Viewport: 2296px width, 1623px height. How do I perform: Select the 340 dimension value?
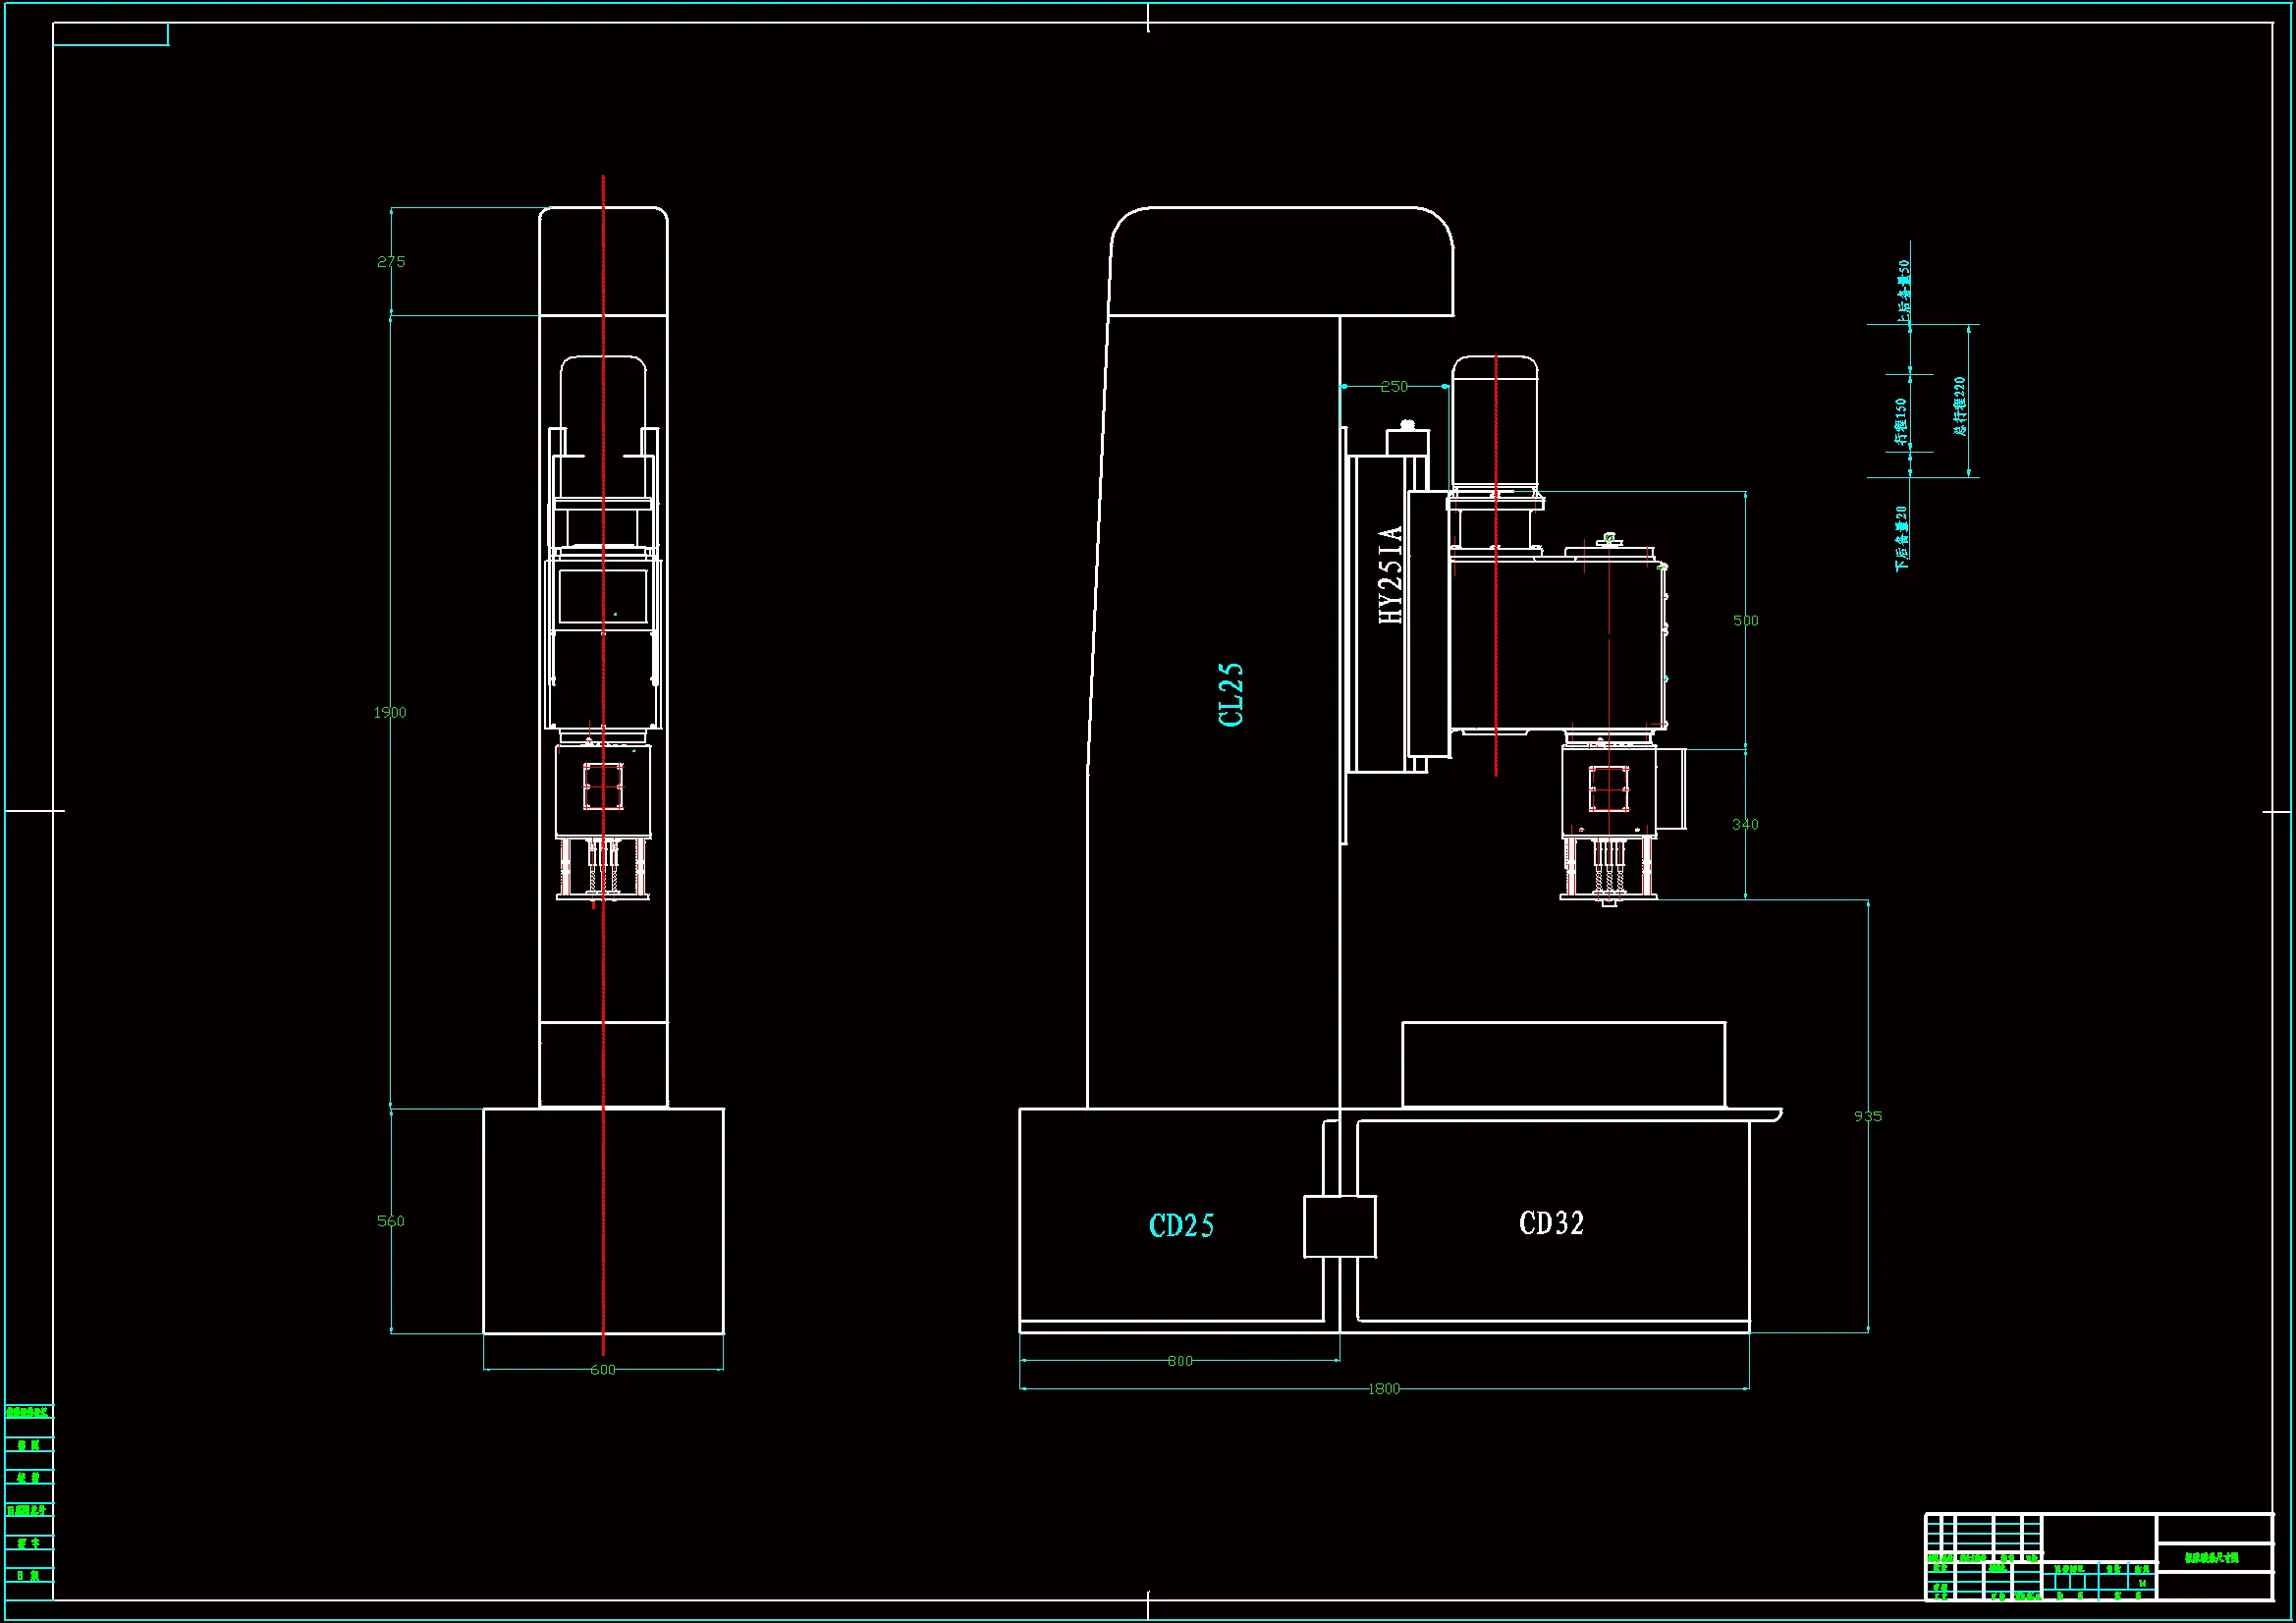(x=1745, y=825)
